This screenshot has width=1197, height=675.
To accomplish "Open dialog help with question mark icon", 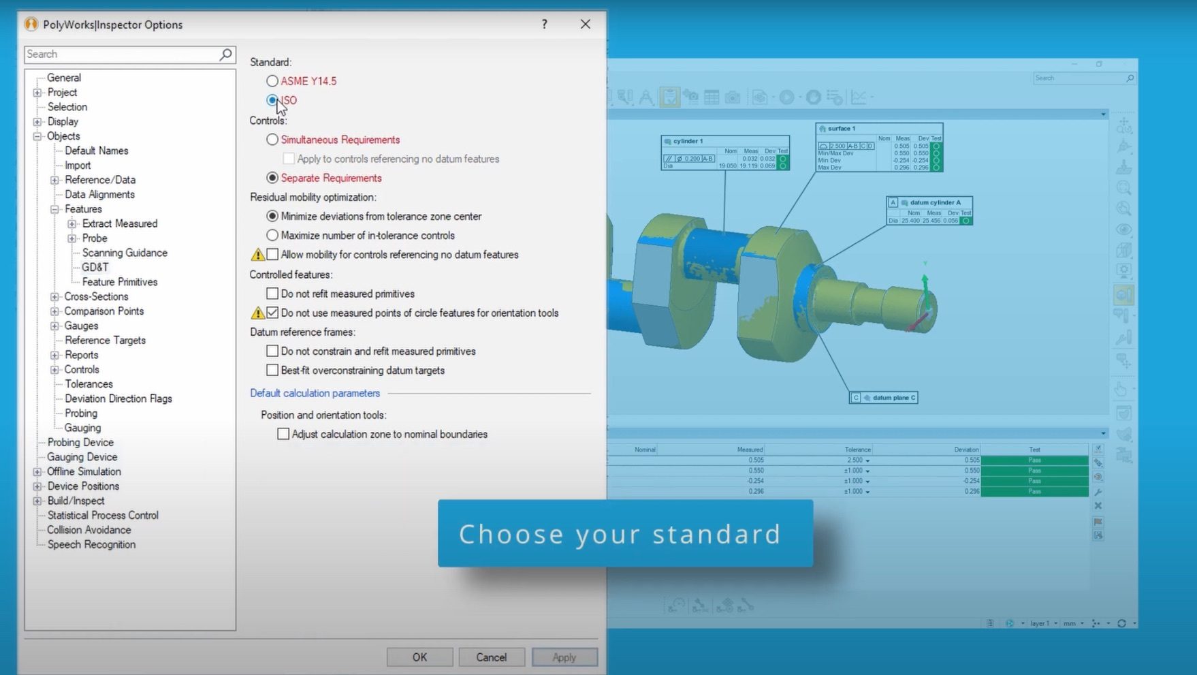I will point(544,25).
